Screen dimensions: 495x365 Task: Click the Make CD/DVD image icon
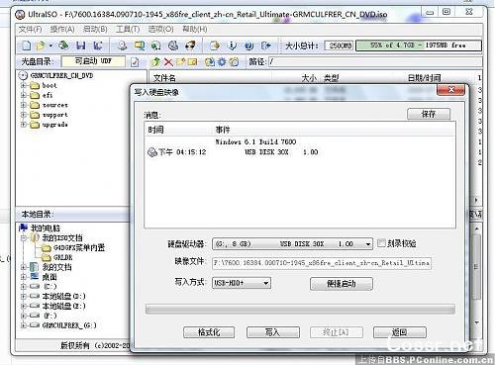tap(122, 46)
